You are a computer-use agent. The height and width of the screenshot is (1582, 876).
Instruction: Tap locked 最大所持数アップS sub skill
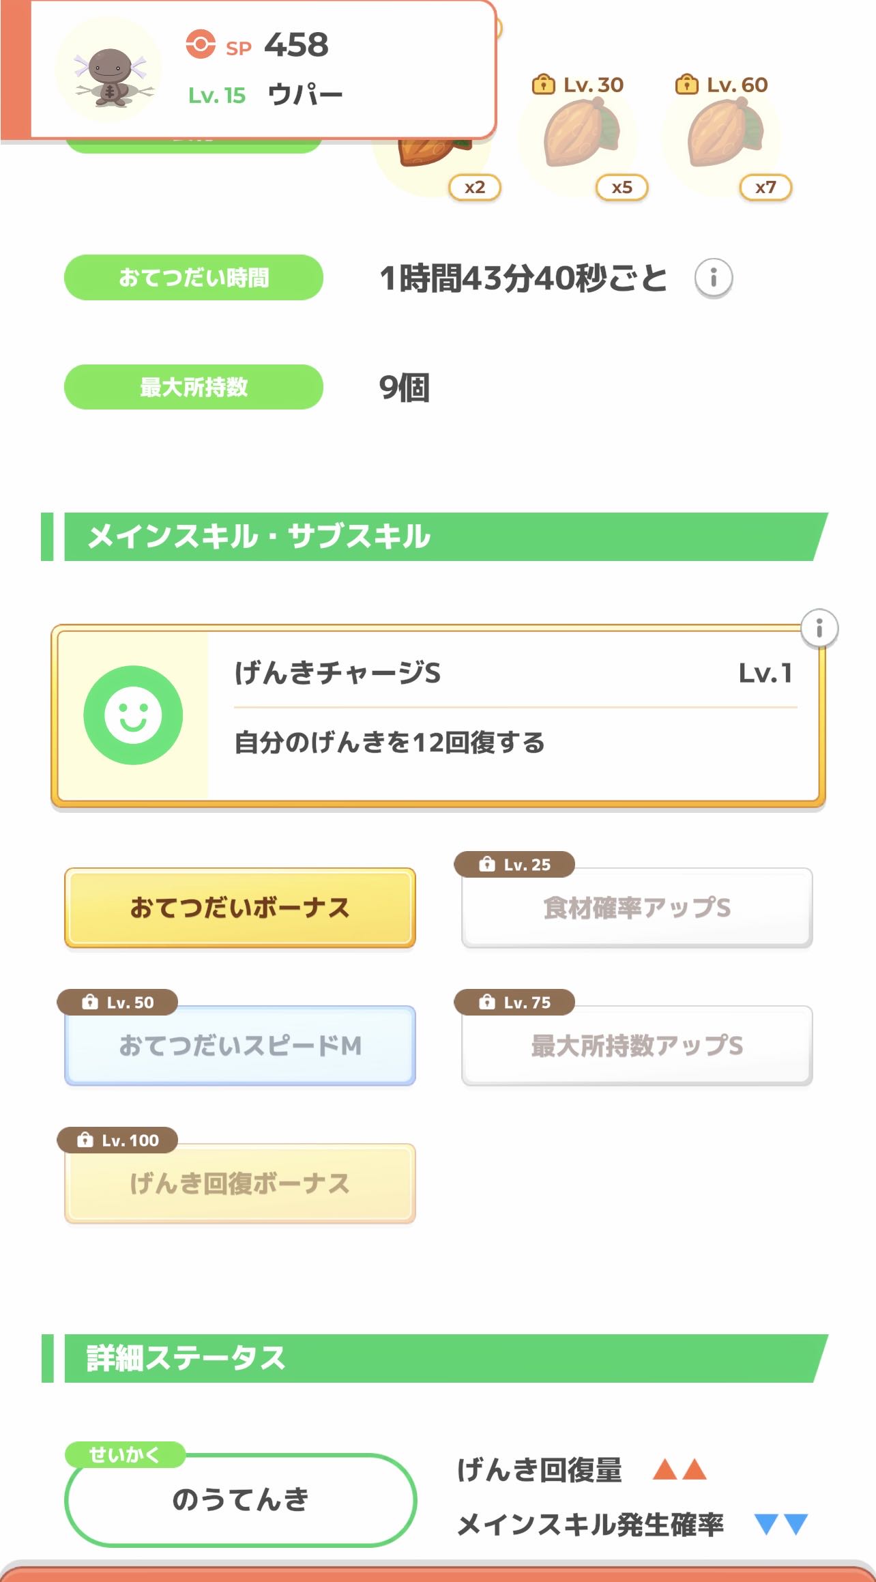[x=637, y=1046]
